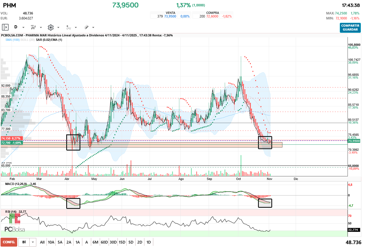This screenshot has height=248, width=365.
Task: Select the All time range
Action: click(42, 242)
